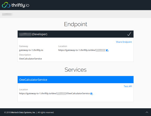This screenshot has width=151, height=116.
Task: Click the Description field label
Action: [25, 55]
